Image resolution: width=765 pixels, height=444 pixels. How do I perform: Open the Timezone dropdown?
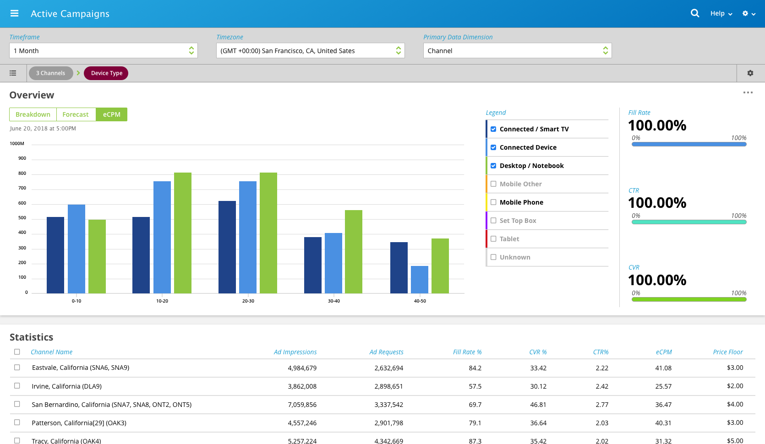(x=310, y=51)
